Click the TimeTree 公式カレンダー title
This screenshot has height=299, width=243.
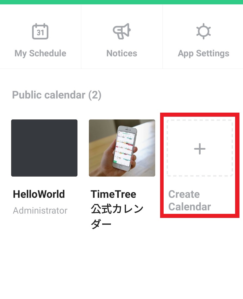(x=117, y=209)
